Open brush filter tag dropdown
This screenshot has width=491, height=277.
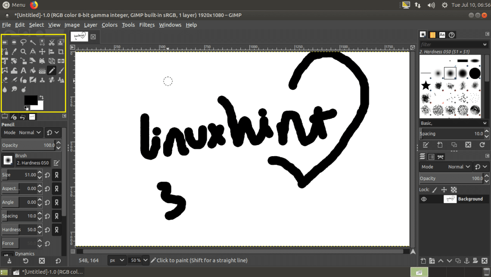point(485,44)
